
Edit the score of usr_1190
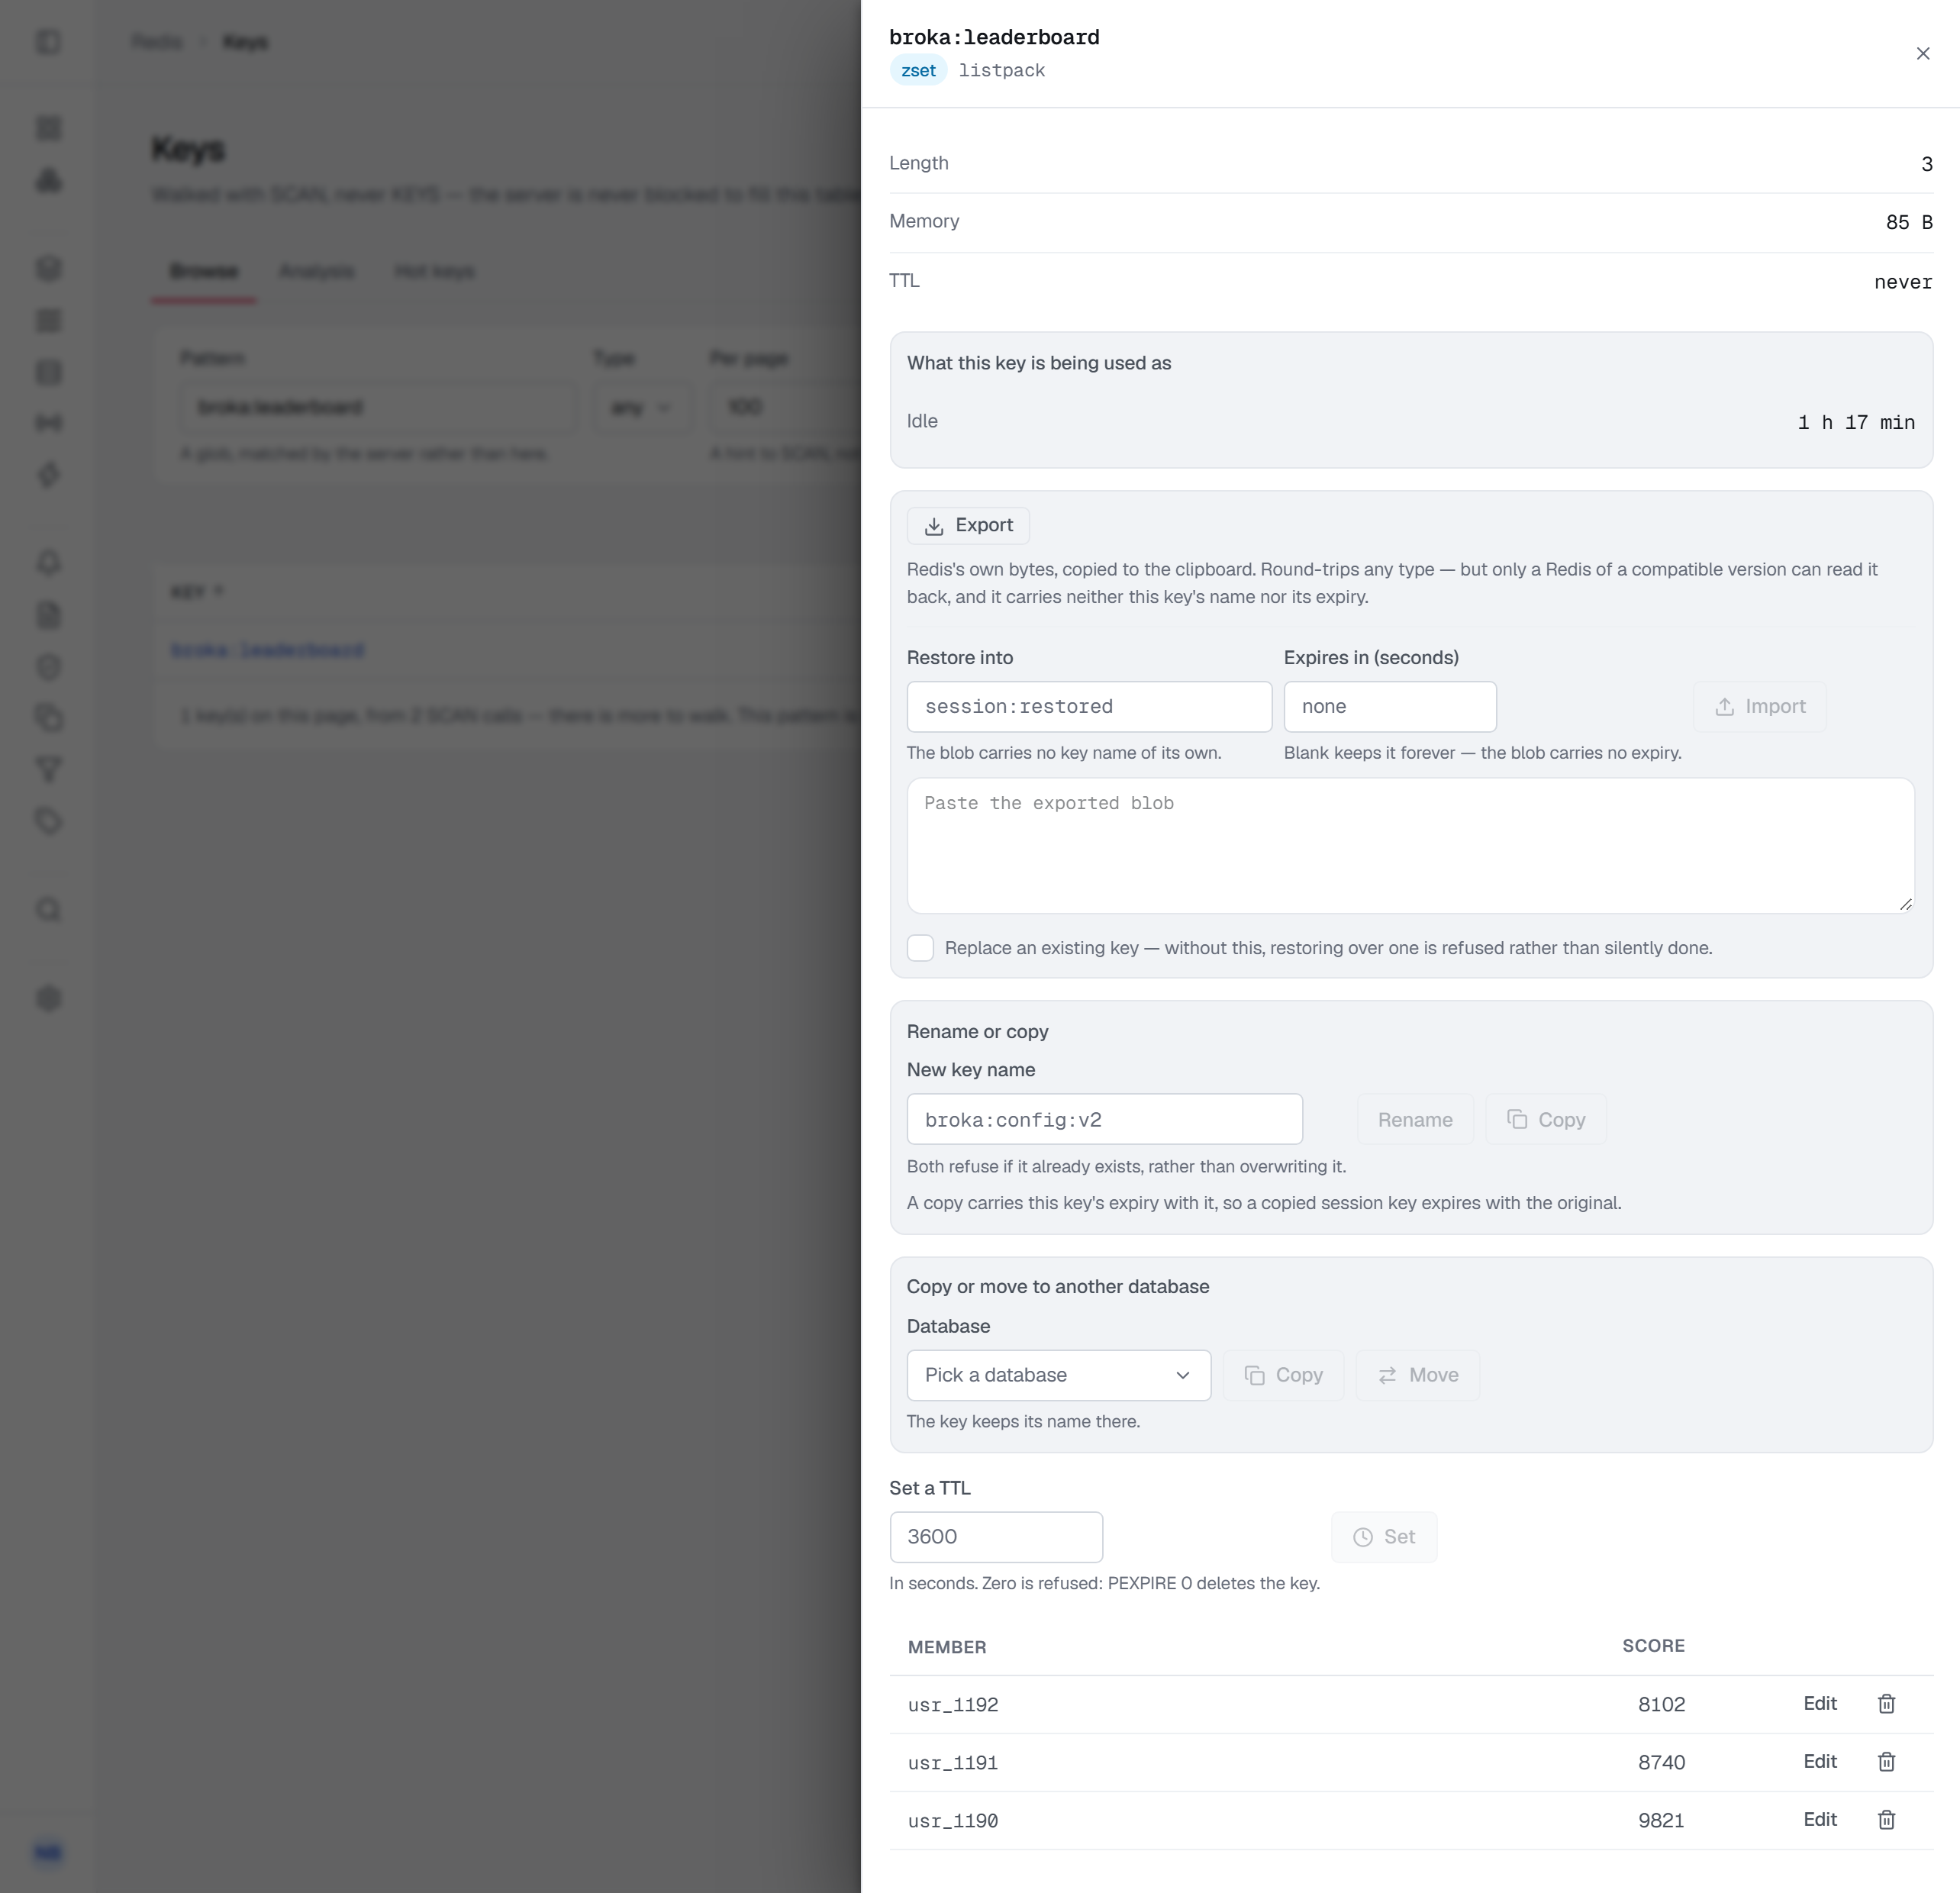coord(1819,1819)
